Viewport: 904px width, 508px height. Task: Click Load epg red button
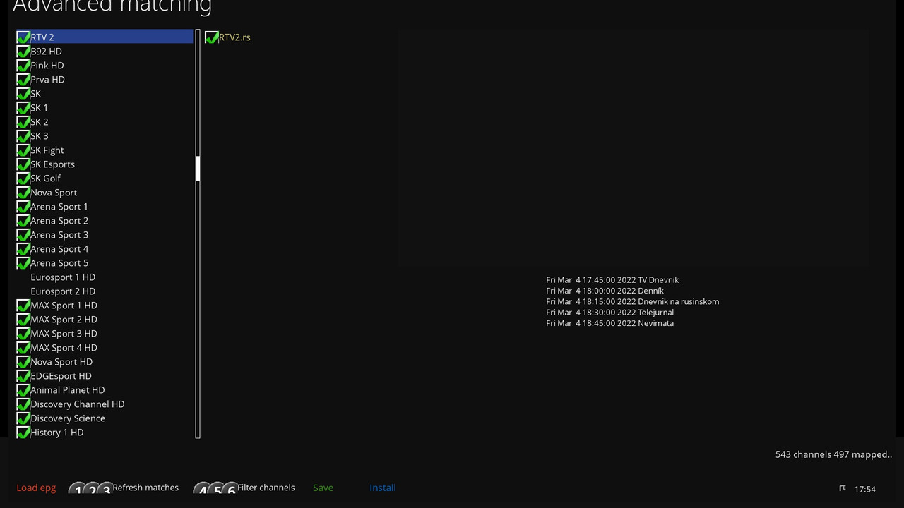point(36,488)
